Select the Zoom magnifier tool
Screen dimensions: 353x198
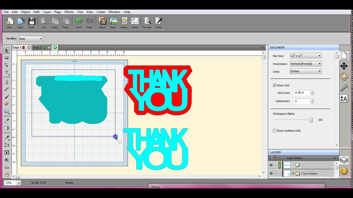pyautogui.click(x=7, y=160)
